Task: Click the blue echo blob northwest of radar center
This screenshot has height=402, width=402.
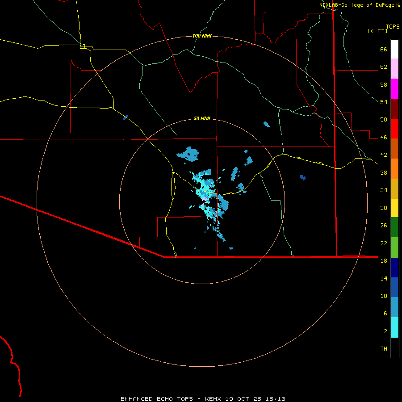Action: coord(188,154)
